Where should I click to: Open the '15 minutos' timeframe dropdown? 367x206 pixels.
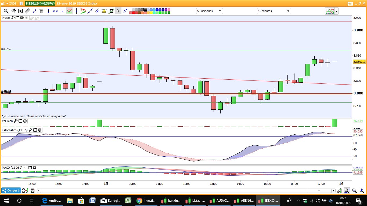274,11
